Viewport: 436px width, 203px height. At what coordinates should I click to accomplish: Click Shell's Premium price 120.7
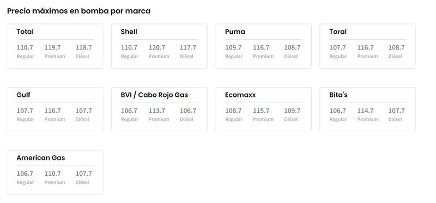(x=157, y=47)
